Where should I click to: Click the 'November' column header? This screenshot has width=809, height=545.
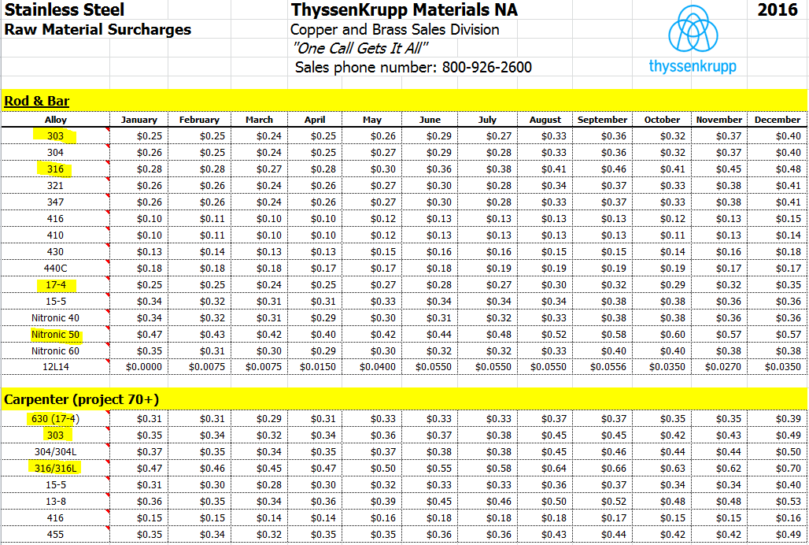(718, 119)
